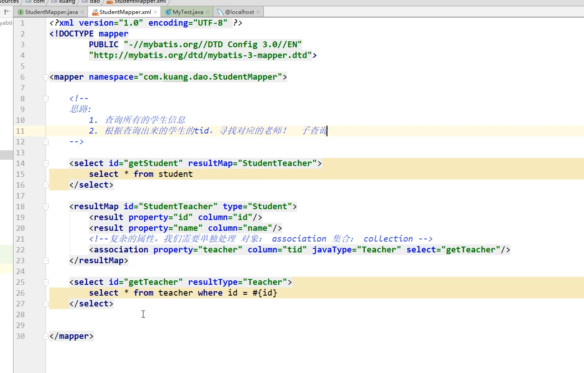The image size is (584, 373).
Task: Click the type value "Student" on line 18
Action: point(270,207)
